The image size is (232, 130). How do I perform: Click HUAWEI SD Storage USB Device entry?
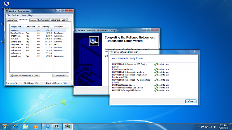pyautogui.click(x=126, y=90)
